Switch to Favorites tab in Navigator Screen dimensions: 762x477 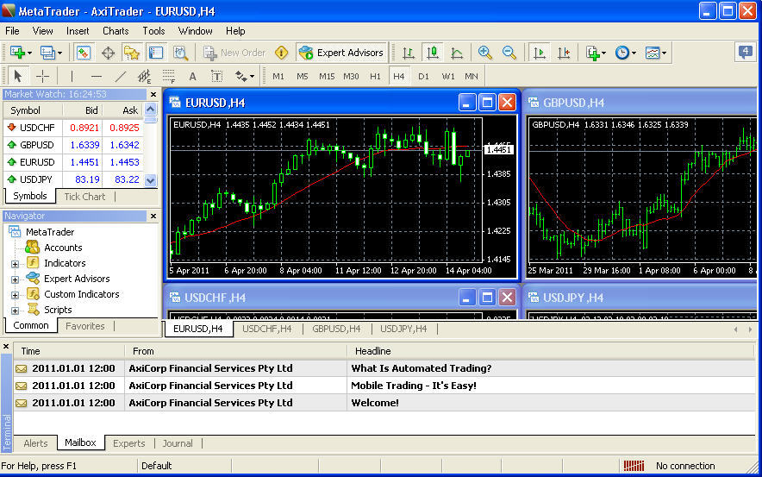85,326
